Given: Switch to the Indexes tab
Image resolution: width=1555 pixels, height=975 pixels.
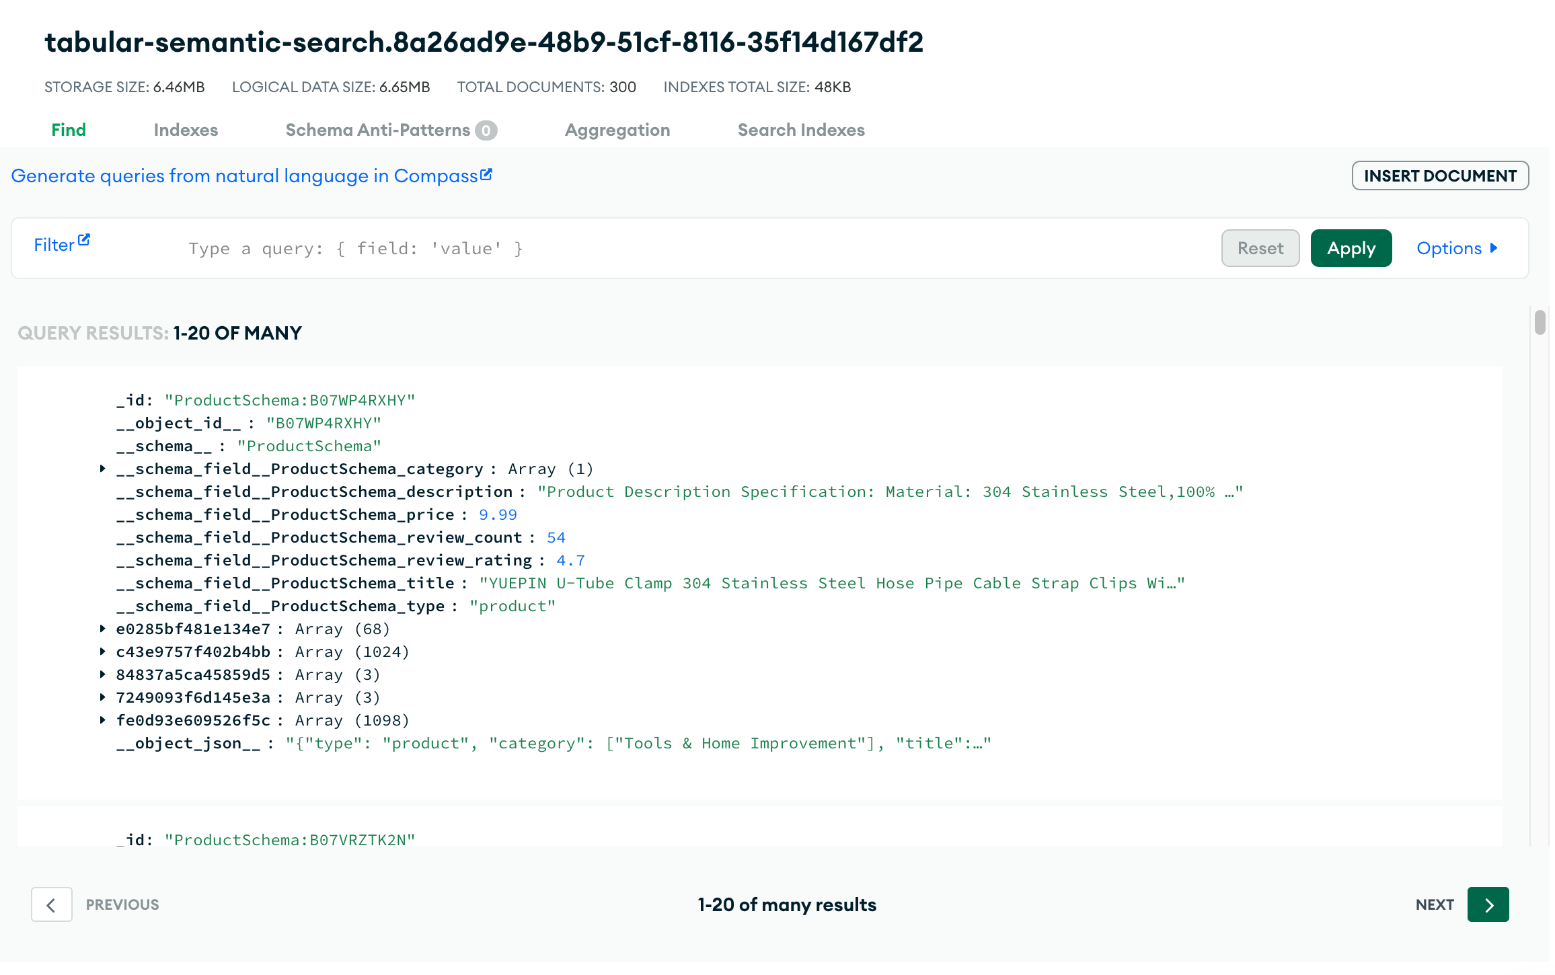Looking at the screenshot, I should [186, 130].
